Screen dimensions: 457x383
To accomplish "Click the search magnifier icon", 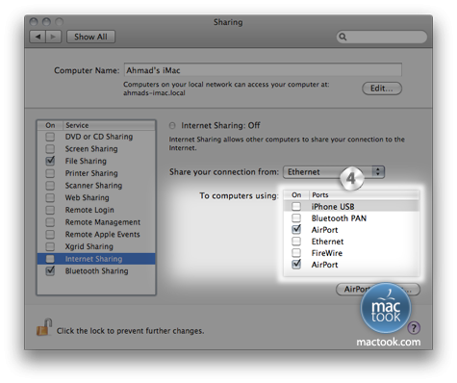I will [343, 37].
